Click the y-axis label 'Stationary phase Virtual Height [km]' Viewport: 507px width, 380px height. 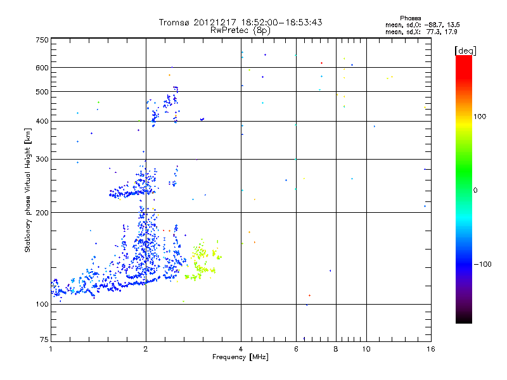pos(27,190)
